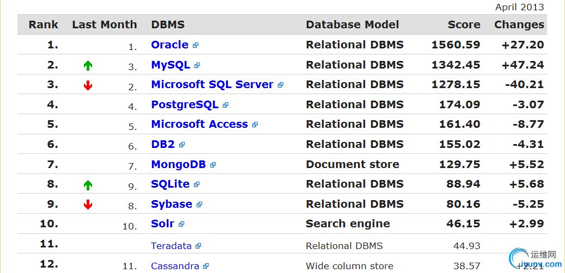Click the score value 161.40
Screen dimensions: 565x273
[x=460, y=124]
